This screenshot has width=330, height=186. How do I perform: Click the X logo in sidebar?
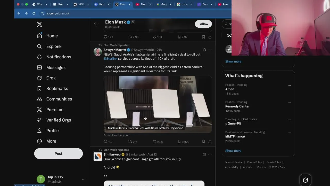tap(39, 24)
